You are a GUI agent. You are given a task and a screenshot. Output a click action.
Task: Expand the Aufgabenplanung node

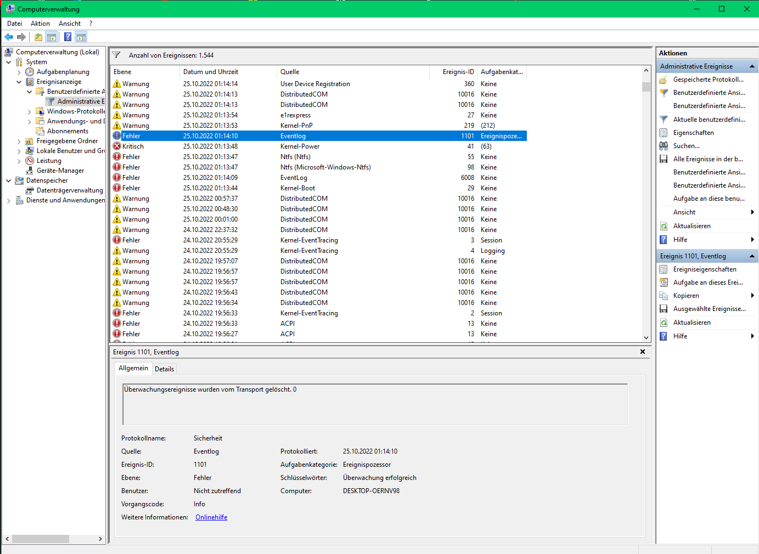(19, 72)
